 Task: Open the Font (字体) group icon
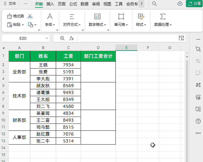(50, 17)
